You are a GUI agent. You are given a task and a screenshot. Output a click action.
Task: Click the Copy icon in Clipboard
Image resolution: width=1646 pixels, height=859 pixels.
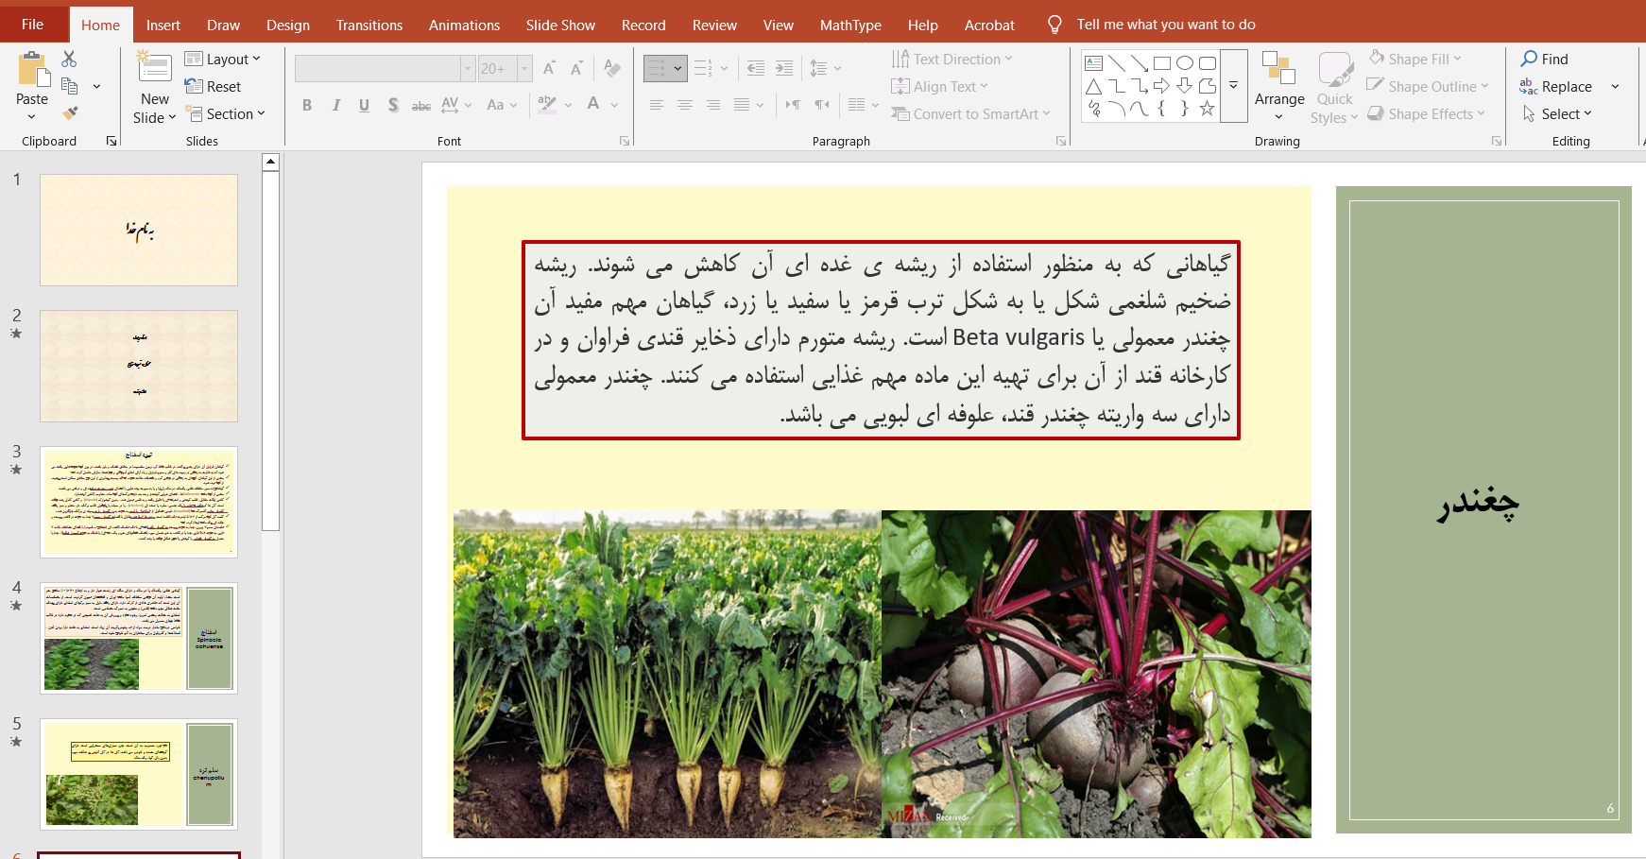69,86
